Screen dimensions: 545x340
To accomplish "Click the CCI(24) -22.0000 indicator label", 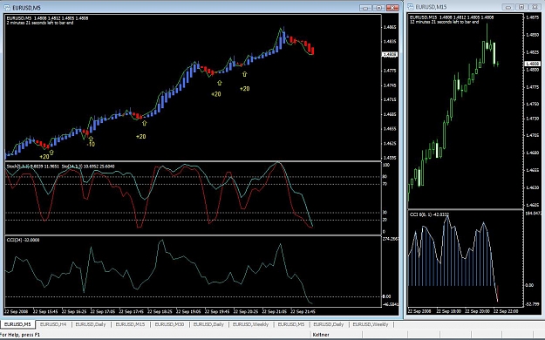I will pyautogui.click(x=23, y=240).
